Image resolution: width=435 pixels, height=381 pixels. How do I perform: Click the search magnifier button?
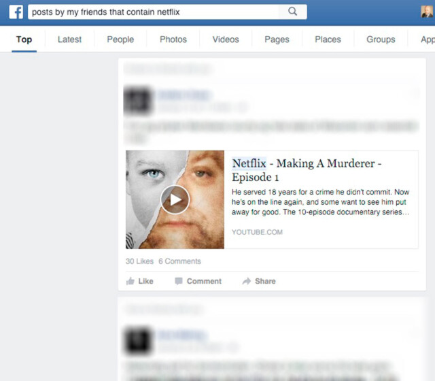pos(293,12)
